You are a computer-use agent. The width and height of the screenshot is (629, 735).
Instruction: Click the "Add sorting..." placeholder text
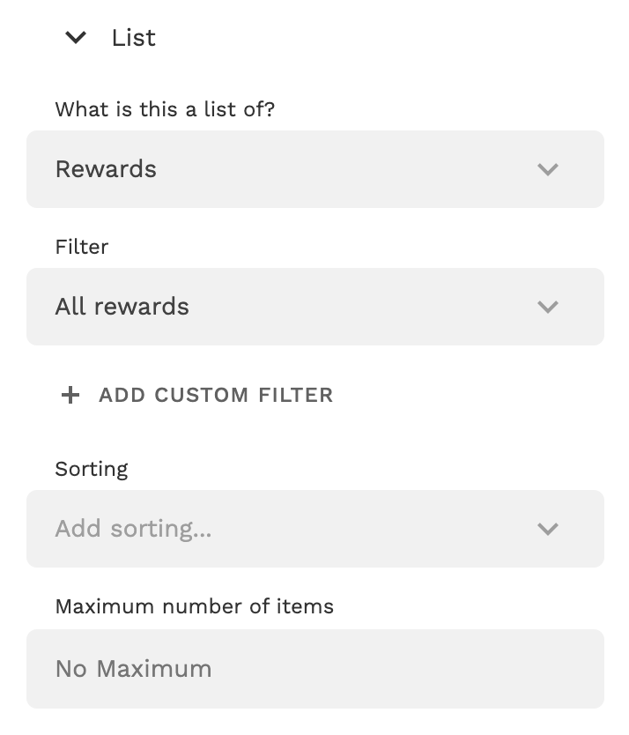(133, 529)
